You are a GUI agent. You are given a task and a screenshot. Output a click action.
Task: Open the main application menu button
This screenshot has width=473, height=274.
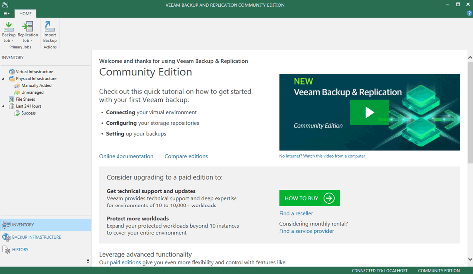coord(6,14)
